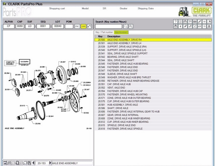Click in the SUF field showing LD
Image resolution: width=215 pixels, height=166 pixels.
(30, 26)
